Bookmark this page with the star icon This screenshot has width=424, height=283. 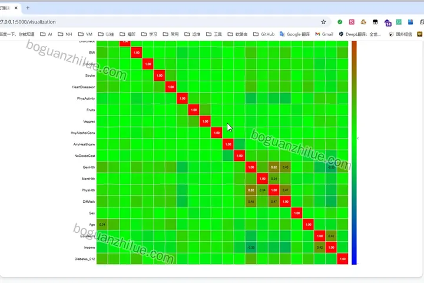coord(323,22)
